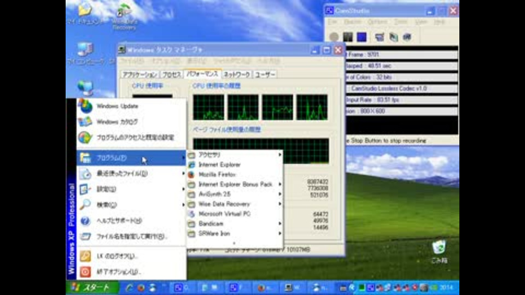Click 'Elapsed : 48.51 sec' in CamStudio

click(368, 66)
